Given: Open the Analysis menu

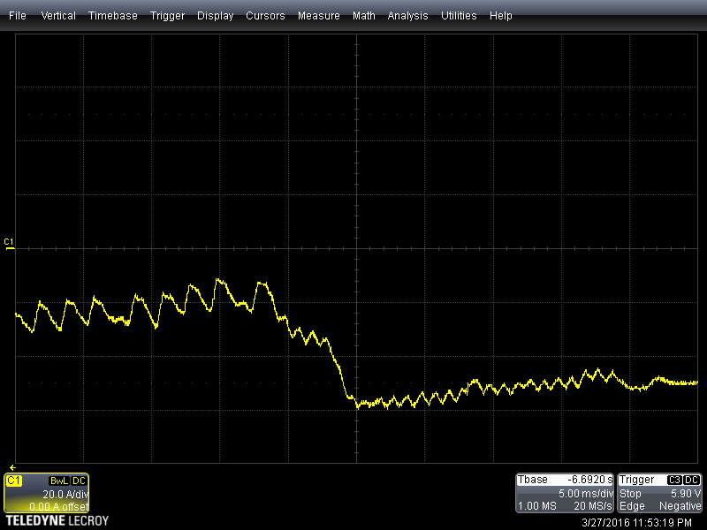Looking at the screenshot, I should (x=407, y=16).
